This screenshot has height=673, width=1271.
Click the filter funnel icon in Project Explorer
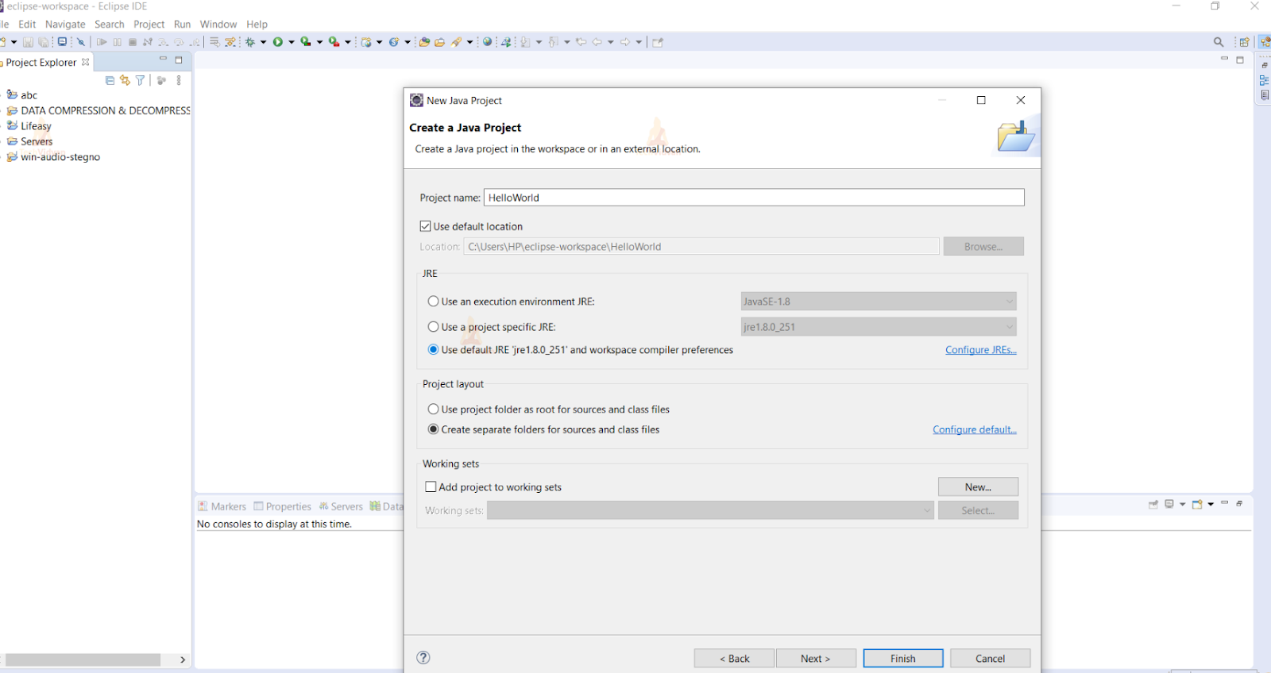tap(140, 80)
